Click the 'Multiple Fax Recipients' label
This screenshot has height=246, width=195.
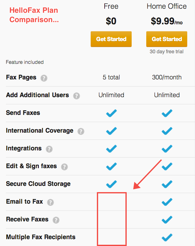[x=41, y=237]
